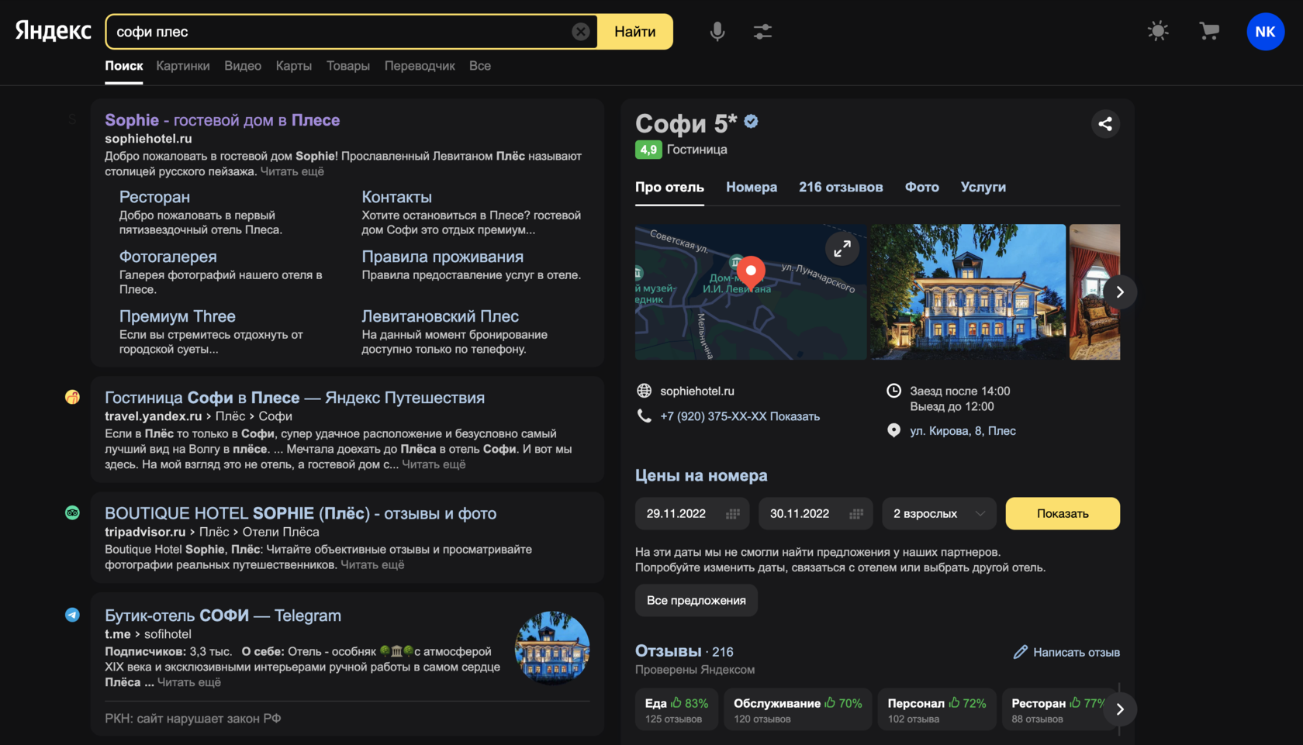Viewport: 1303px width, 745px height.
Task: Click the location pin icon by address
Action: coord(893,430)
